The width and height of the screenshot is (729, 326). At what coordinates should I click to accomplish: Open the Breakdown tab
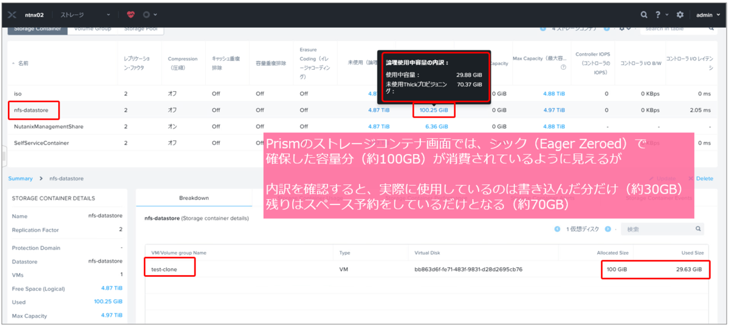[x=194, y=198]
